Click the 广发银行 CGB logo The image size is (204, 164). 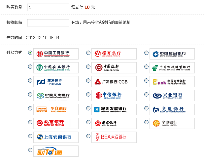pyautogui.click(x=114, y=82)
